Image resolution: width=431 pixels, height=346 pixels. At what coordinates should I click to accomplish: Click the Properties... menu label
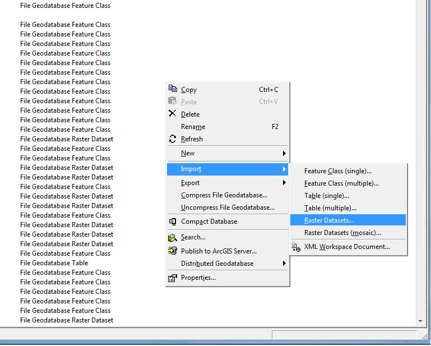click(198, 278)
